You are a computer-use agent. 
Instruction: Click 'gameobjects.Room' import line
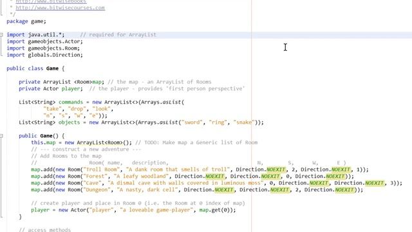coord(52,48)
